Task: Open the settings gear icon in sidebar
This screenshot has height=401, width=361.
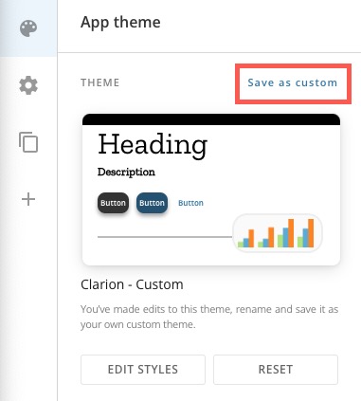Action: (28, 85)
